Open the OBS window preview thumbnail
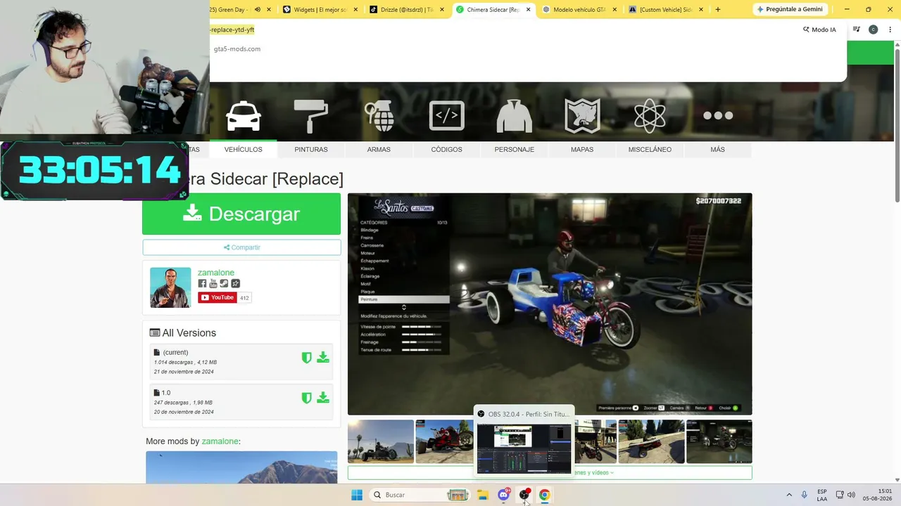This screenshot has height=506, width=901. coord(524,448)
